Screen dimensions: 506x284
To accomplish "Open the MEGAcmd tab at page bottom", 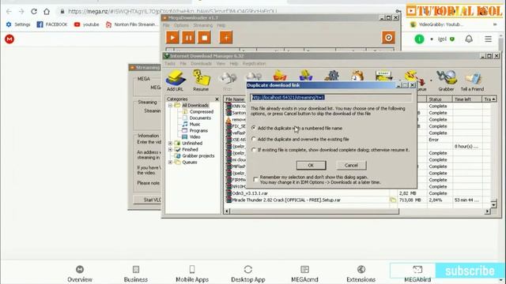I will coord(304,274).
